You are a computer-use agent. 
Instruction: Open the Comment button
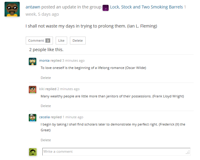click(39, 41)
